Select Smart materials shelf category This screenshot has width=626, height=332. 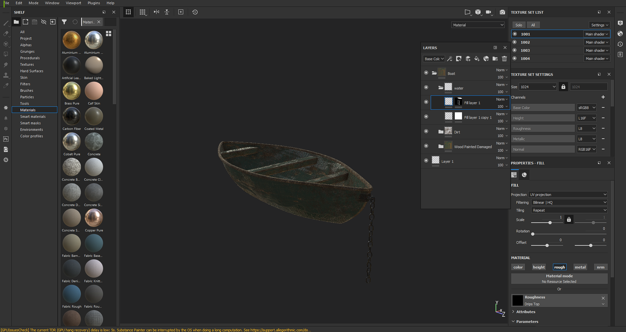tap(33, 117)
